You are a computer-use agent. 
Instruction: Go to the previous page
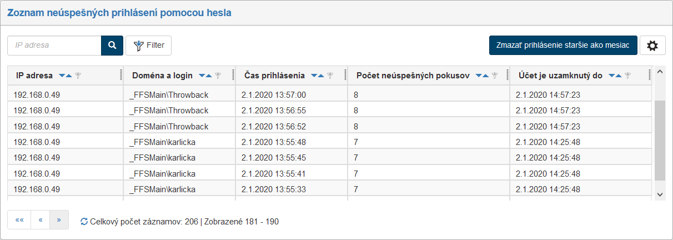41,219
